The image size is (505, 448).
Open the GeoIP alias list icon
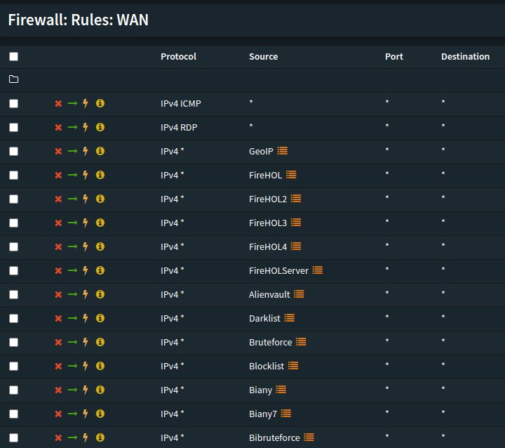(283, 152)
